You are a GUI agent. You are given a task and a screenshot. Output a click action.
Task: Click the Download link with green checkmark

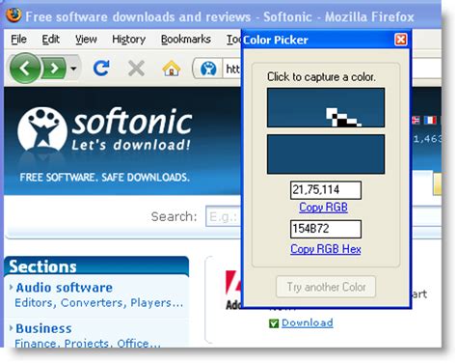(x=308, y=322)
